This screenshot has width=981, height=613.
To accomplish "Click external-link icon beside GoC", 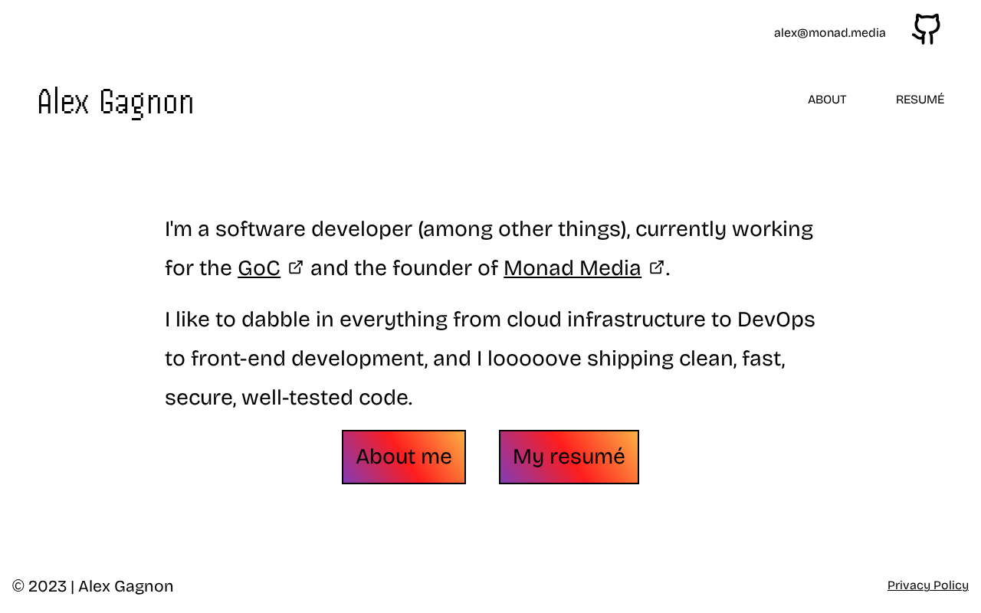I will pos(296,267).
